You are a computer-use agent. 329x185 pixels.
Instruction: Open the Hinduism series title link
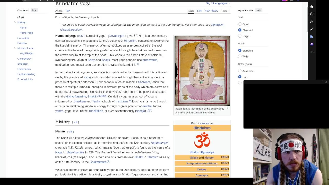202,128
